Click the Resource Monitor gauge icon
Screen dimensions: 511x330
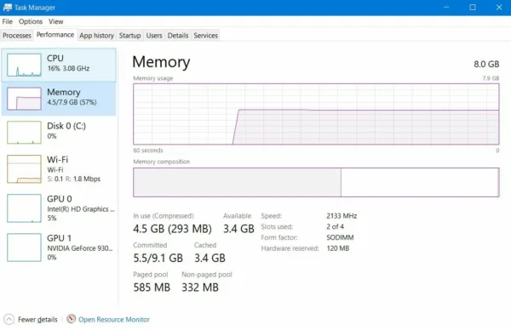click(x=71, y=319)
